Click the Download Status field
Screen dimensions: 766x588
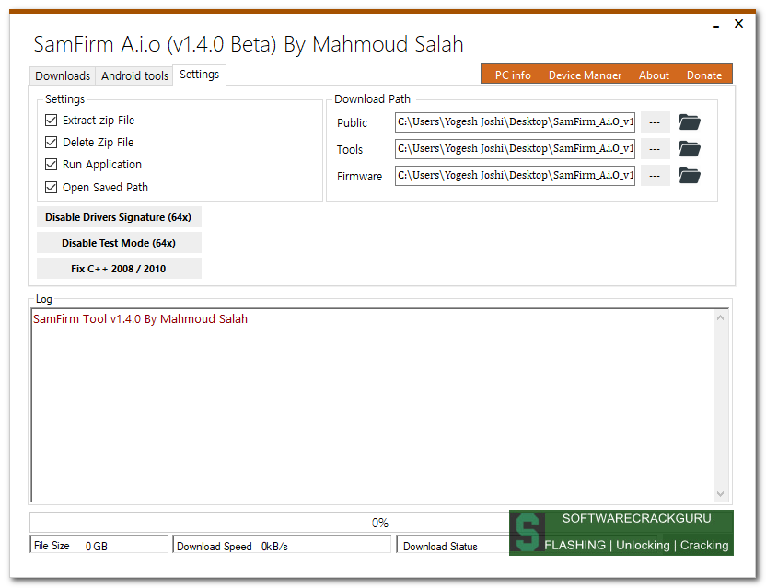click(x=453, y=546)
